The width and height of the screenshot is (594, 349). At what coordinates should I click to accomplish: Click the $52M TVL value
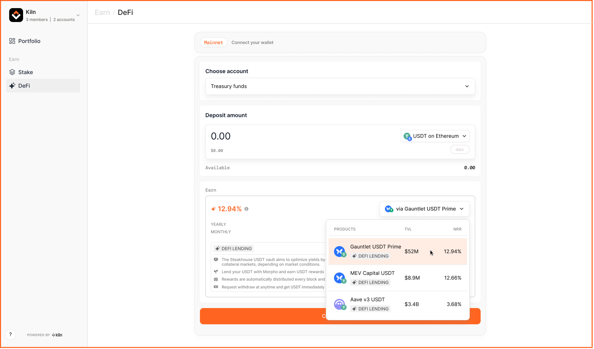tap(411, 252)
